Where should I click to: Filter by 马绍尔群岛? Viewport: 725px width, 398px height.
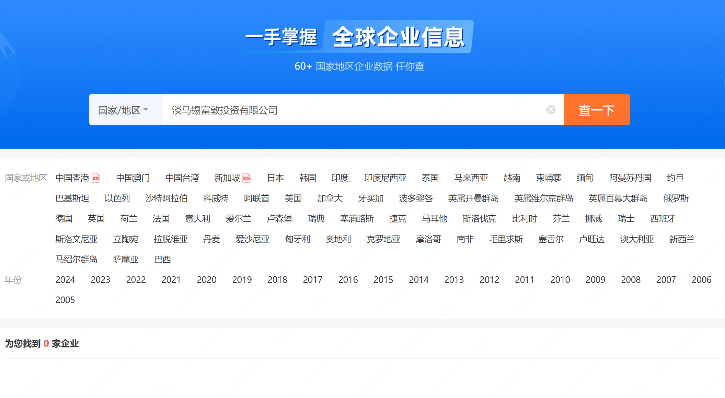click(x=77, y=260)
